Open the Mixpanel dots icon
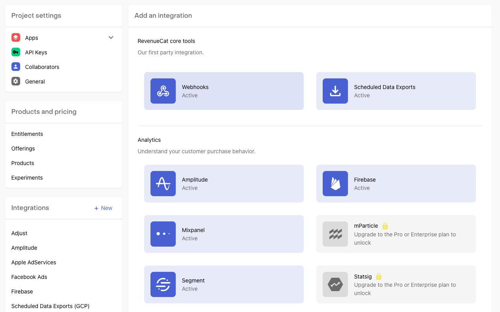This screenshot has height=312, width=500. (x=163, y=234)
